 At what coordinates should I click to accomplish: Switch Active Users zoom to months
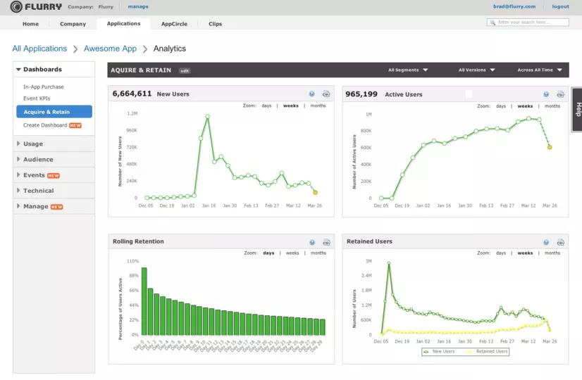552,106
